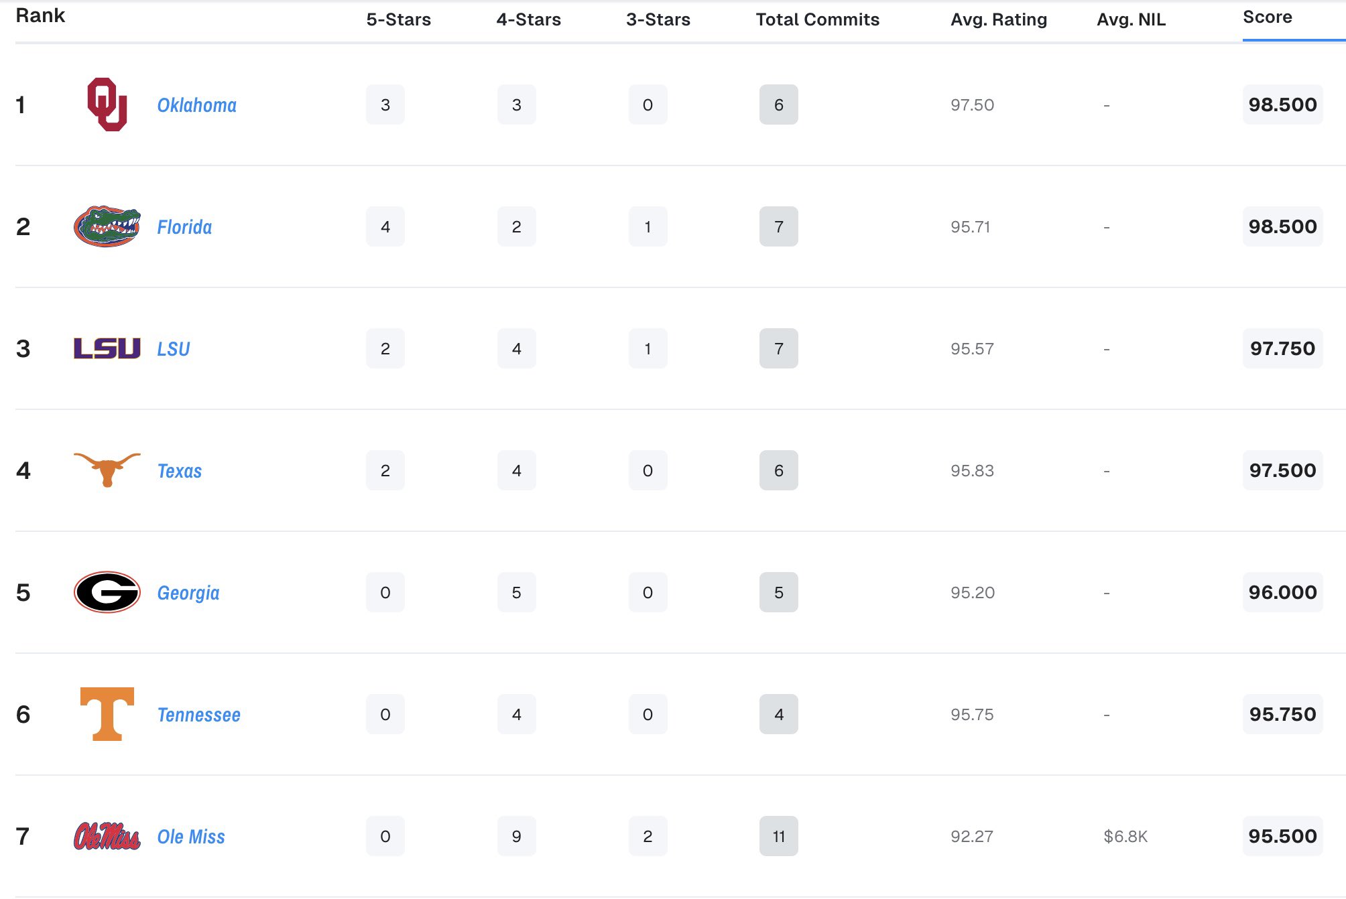Click the Georgia Bulldogs logo
Screen dimensions: 1346x899
pyautogui.click(x=107, y=592)
